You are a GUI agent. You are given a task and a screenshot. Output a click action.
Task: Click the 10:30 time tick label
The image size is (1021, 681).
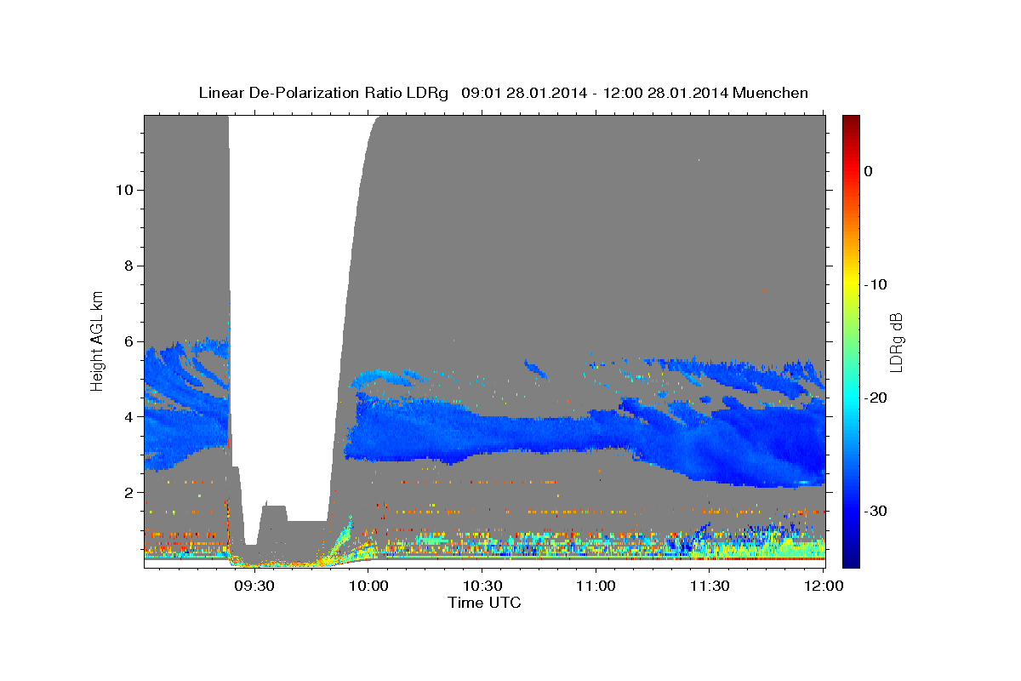pyautogui.click(x=482, y=587)
